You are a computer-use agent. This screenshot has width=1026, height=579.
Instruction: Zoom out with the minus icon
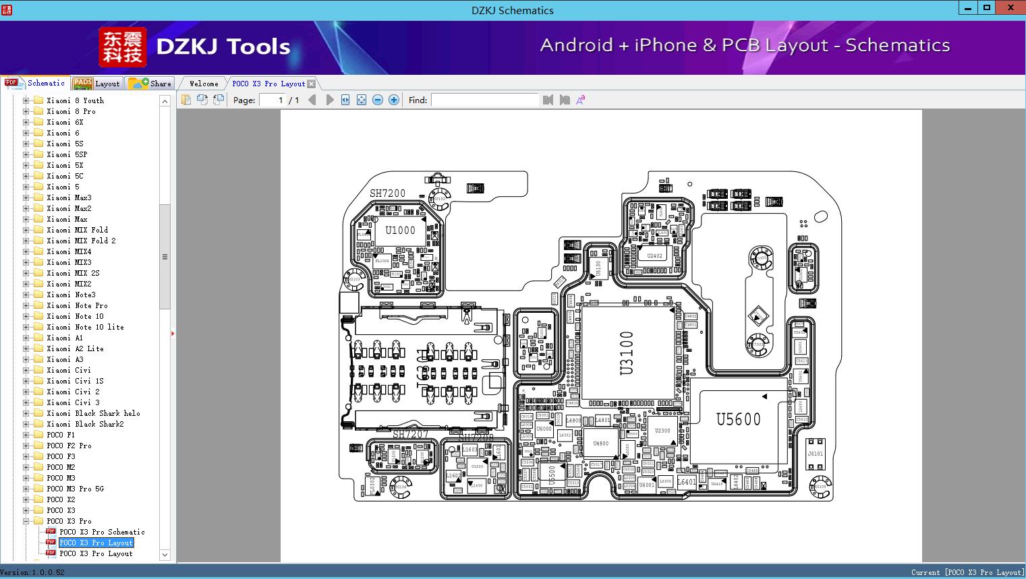click(x=378, y=100)
